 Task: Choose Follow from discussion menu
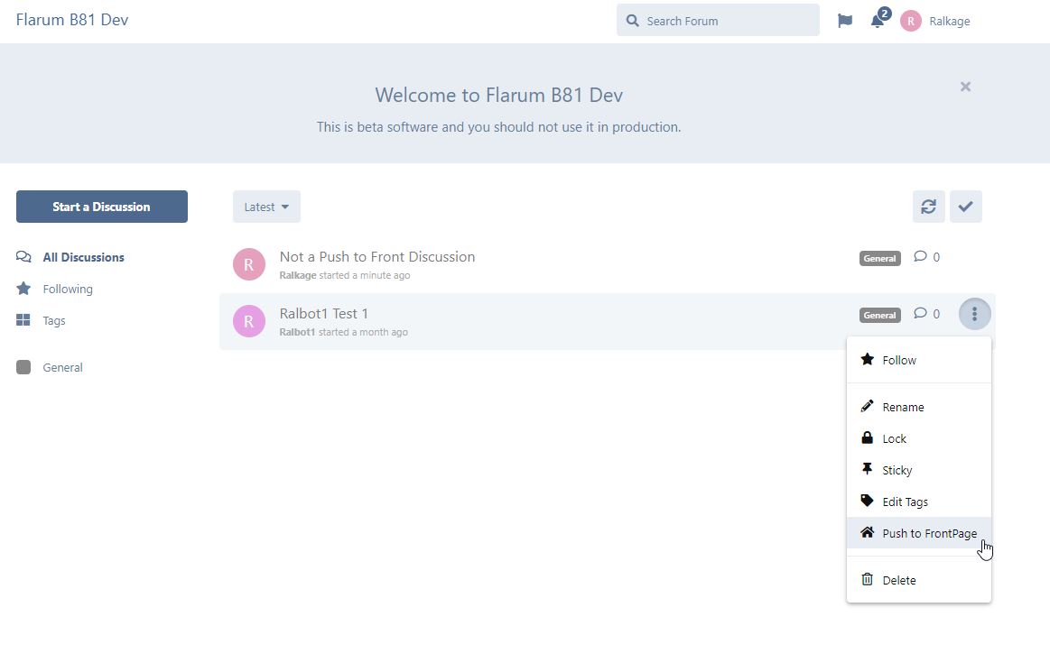pos(919,360)
